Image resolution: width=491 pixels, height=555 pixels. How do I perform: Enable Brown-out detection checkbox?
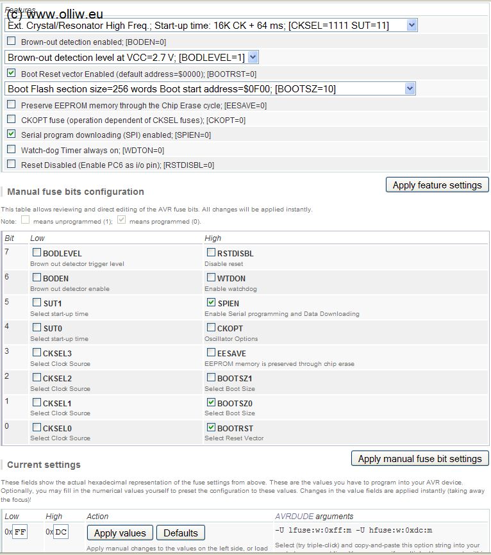click(x=12, y=41)
